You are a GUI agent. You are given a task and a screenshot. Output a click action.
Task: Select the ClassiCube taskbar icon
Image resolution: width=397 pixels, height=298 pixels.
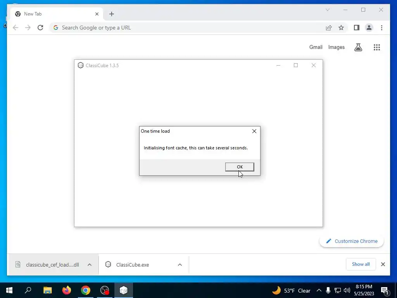tap(124, 290)
